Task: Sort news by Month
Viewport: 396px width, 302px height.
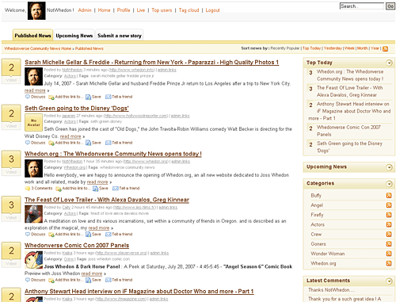Action: [363, 48]
